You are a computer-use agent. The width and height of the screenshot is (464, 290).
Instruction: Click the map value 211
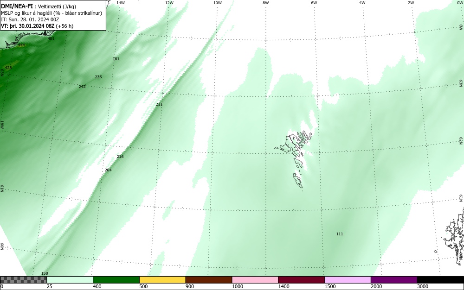[159, 104]
